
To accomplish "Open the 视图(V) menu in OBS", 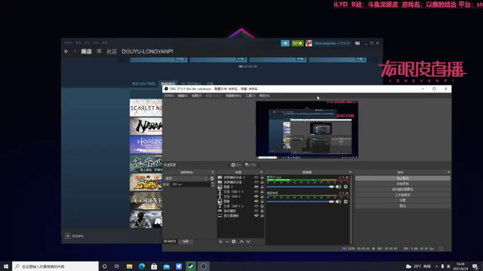I will 196,96.
